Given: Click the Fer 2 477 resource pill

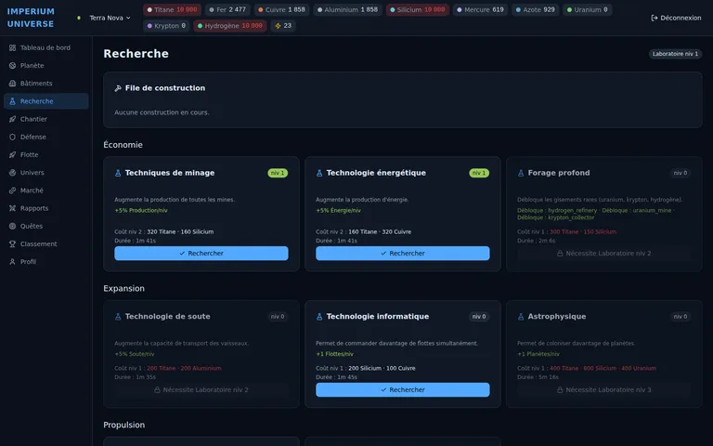Looking at the screenshot, I should [x=227, y=9].
